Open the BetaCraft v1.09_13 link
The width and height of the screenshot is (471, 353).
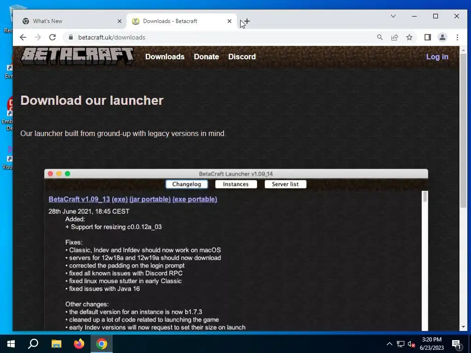[x=79, y=199]
